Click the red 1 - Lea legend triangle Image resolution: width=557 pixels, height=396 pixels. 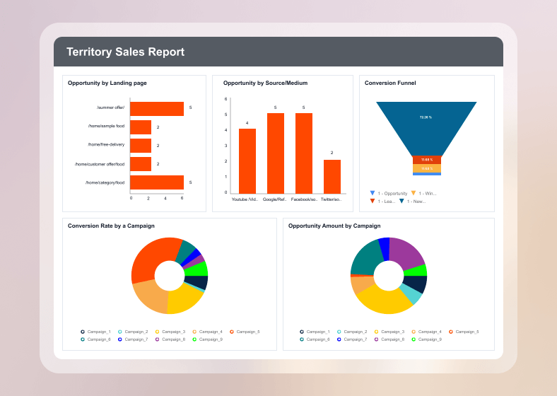point(373,201)
